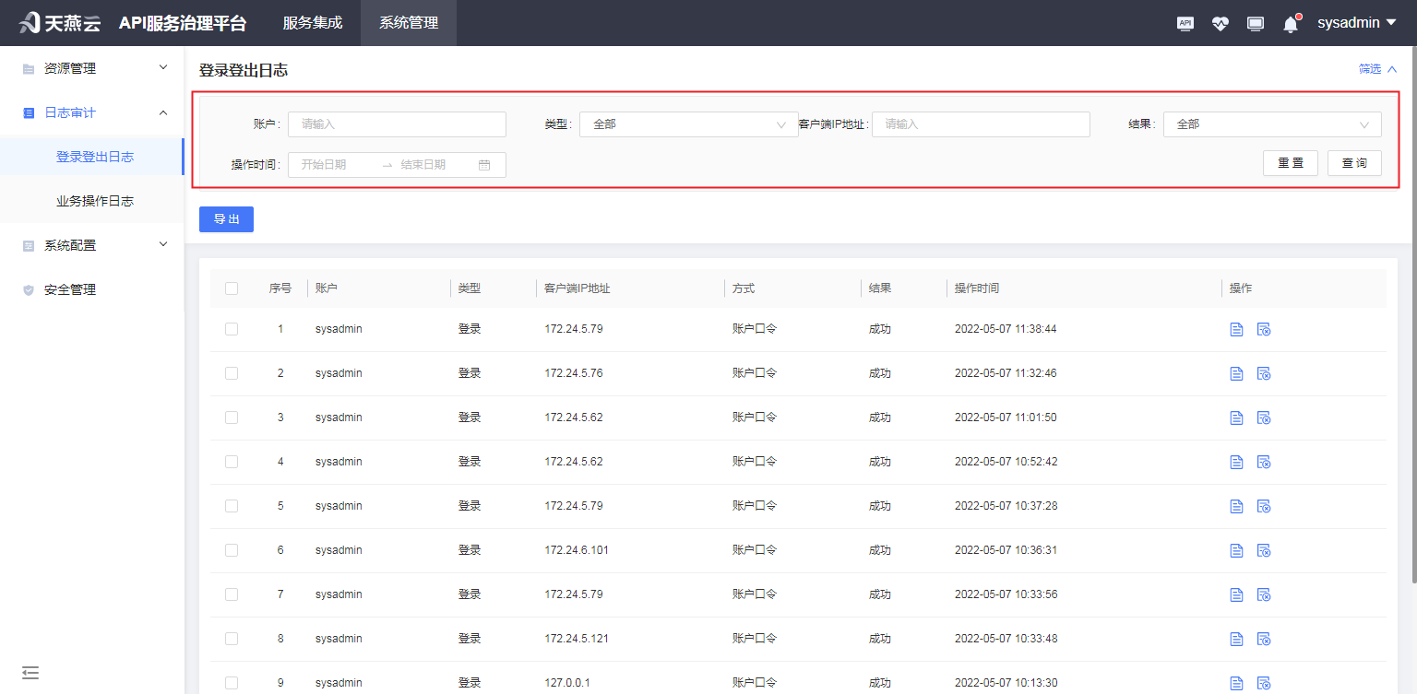This screenshot has width=1417, height=694.
Task: Open the 结果 filter dropdown
Action: pos(1272,124)
